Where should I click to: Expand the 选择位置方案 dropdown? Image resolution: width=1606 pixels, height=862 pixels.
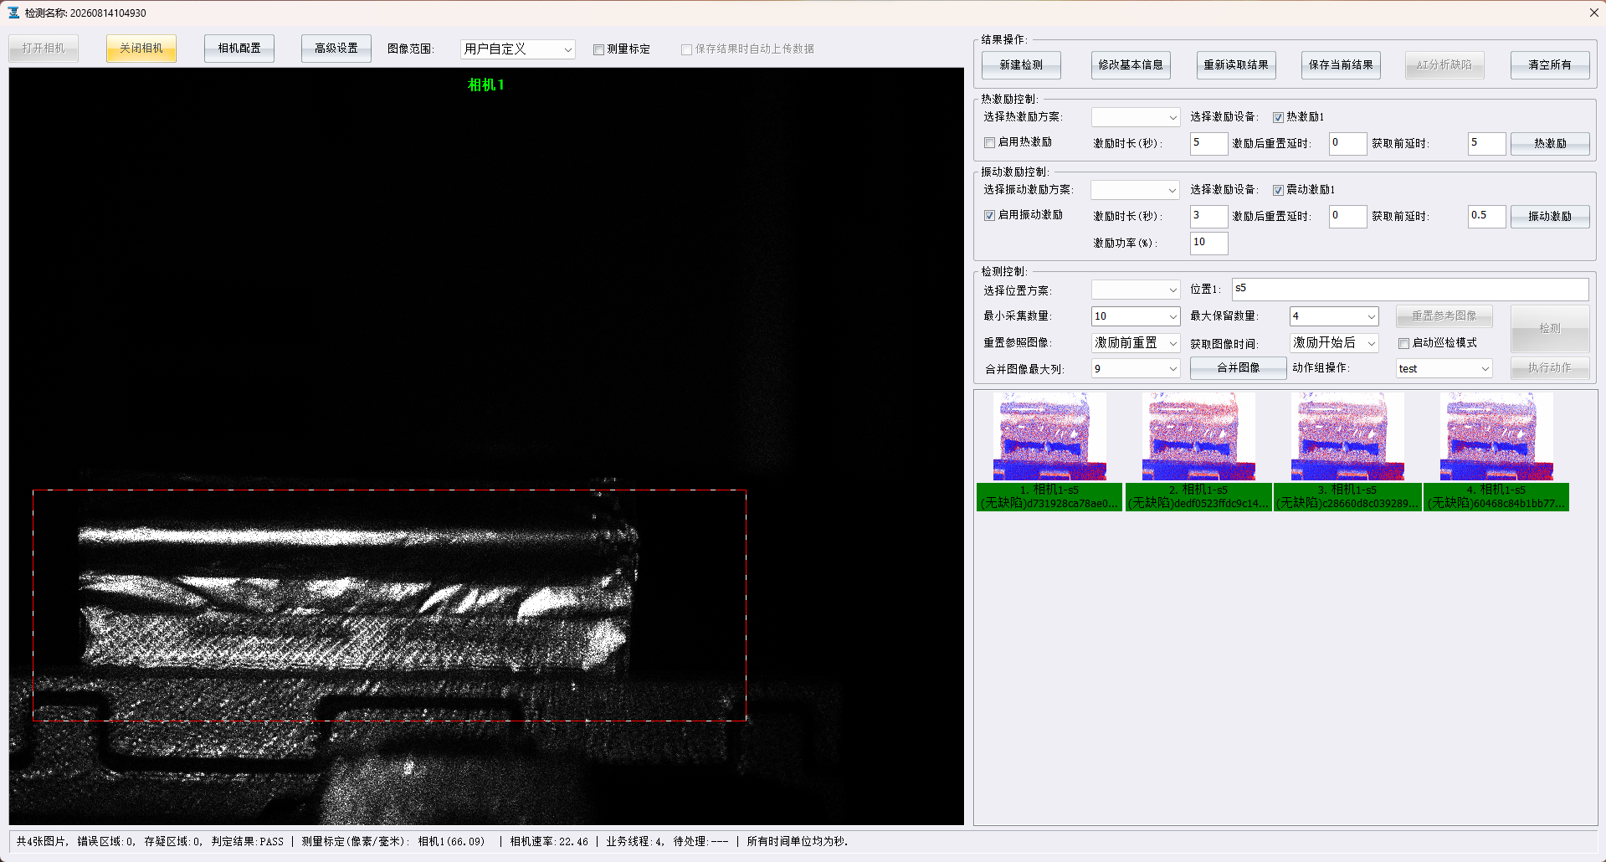pos(1136,290)
